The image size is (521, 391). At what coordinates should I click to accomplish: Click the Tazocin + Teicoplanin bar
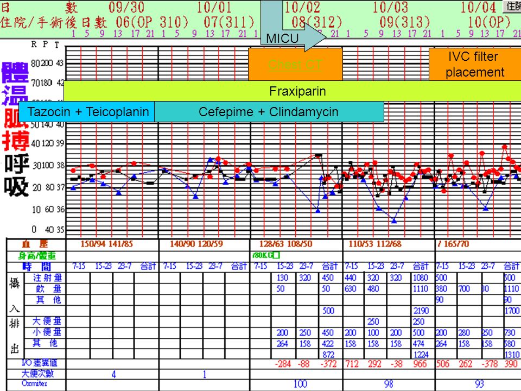click(87, 112)
